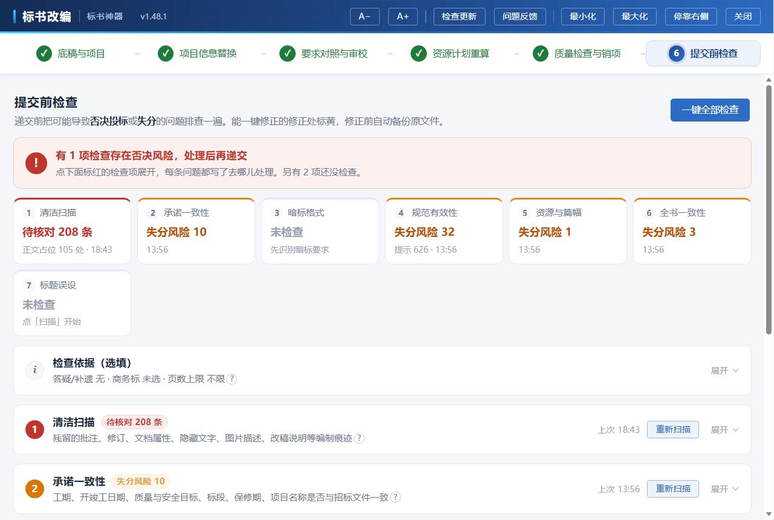The image size is (774, 520).
Task: Decrease font size with A− button
Action: (x=365, y=16)
